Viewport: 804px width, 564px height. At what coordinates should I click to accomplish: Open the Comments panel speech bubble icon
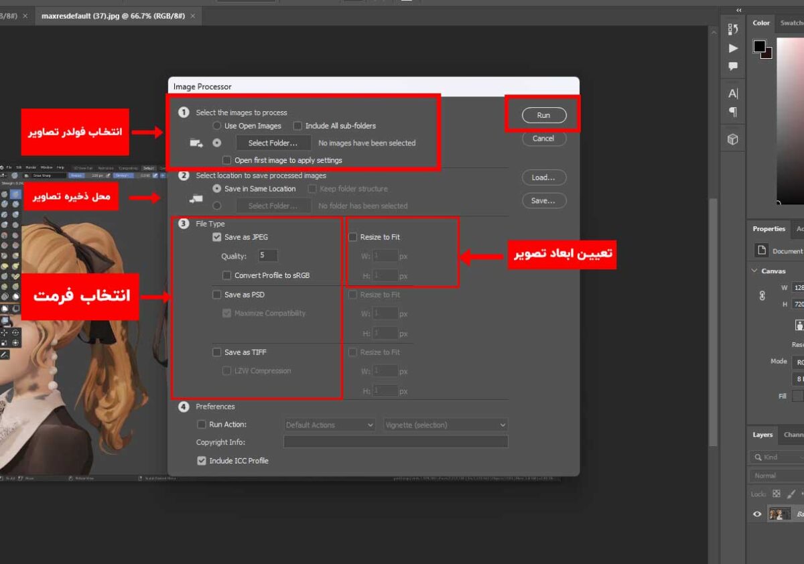coord(733,66)
